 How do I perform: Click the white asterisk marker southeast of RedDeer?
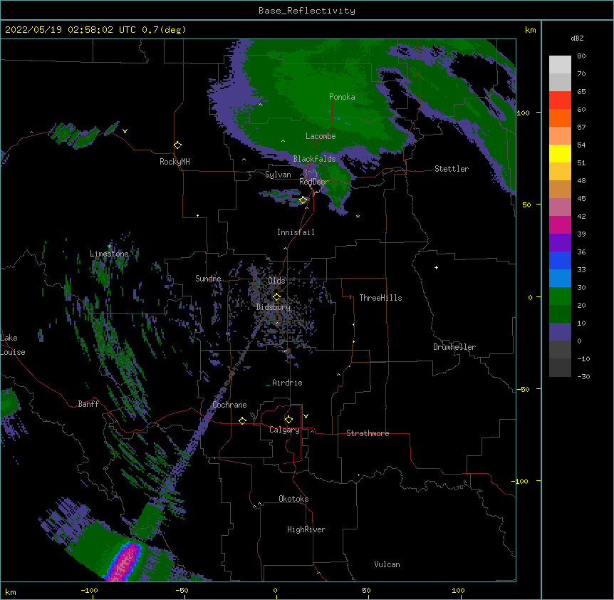358,217
